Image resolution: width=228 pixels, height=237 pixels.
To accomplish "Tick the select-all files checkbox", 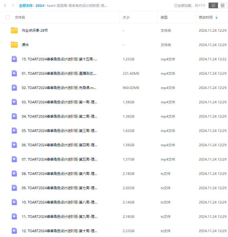I will point(7,17).
